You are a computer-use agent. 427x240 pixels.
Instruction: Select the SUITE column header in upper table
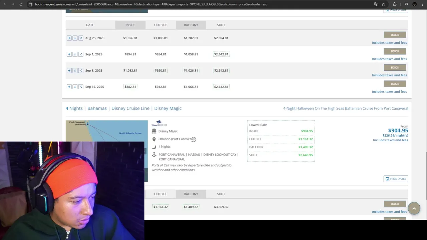pos(221,25)
